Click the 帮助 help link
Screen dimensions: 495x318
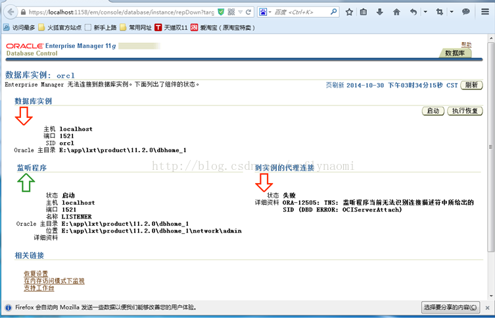(466, 45)
